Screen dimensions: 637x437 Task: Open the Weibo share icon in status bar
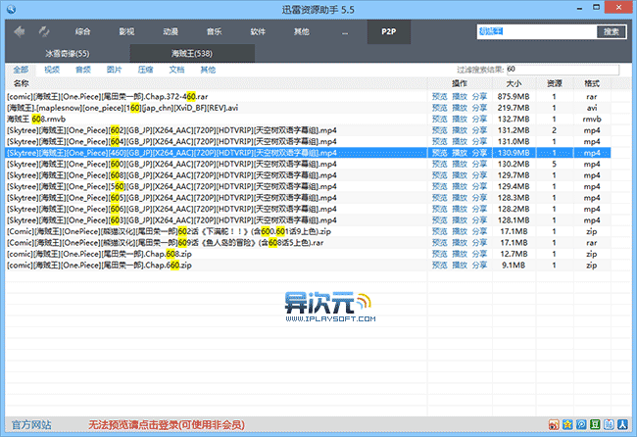tap(554, 425)
